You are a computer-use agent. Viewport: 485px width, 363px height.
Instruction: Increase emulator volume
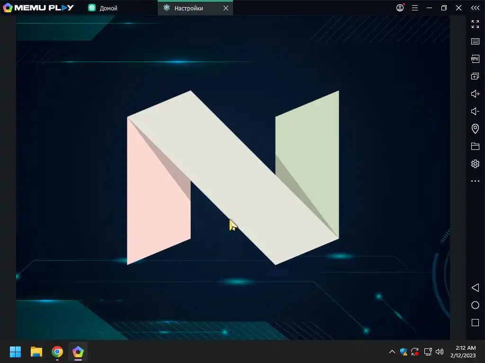click(x=475, y=94)
